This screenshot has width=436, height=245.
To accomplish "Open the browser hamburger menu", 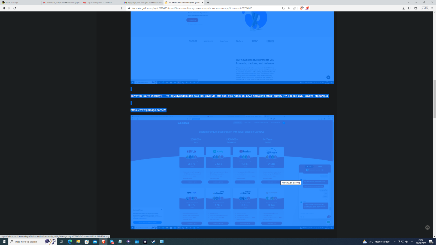I will pyautogui.click(x=432, y=8).
